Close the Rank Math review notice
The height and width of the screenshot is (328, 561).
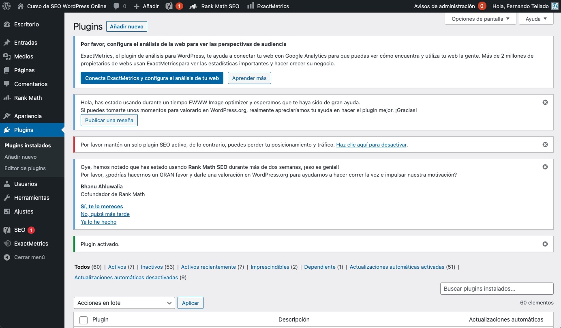(545, 167)
